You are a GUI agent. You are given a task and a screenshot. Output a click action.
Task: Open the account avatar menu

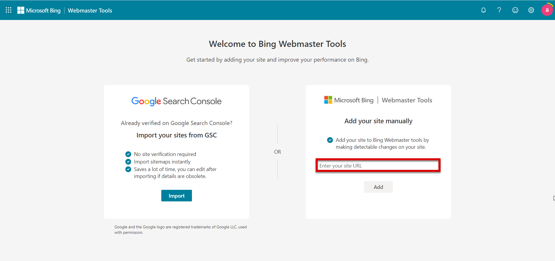click(547, 10)
